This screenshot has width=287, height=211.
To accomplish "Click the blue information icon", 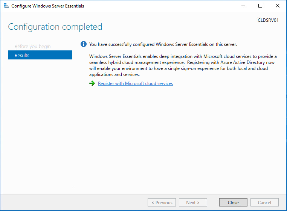I will pos(84,44).
